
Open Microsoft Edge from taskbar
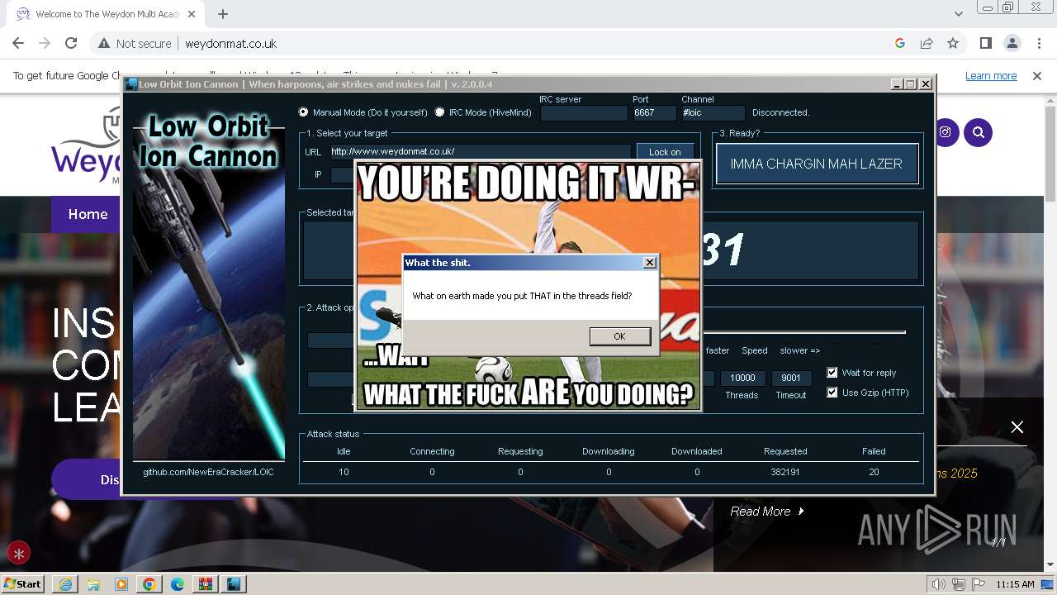[x=177, y=584]
